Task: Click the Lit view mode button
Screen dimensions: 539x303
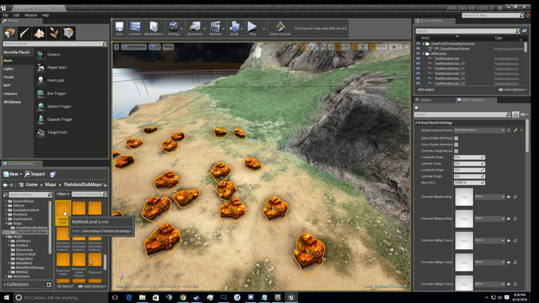Action: pos(155,47)
